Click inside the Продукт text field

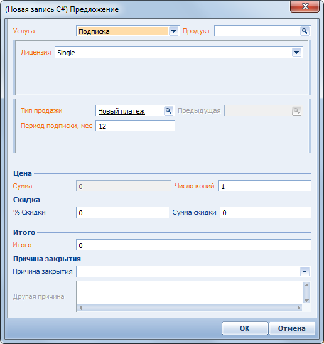(257, 31)
